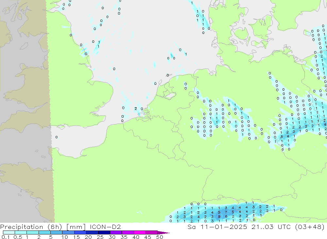Click the '21..03 UTC' time text

pos(271,227)
